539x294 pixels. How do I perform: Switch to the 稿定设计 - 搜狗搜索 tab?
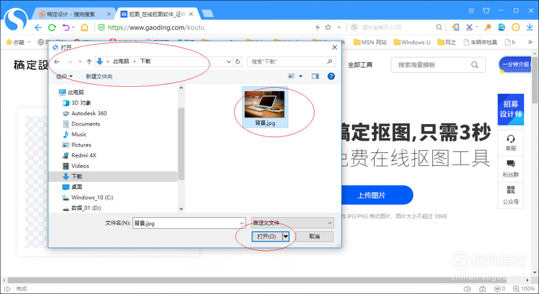point(70,14)
